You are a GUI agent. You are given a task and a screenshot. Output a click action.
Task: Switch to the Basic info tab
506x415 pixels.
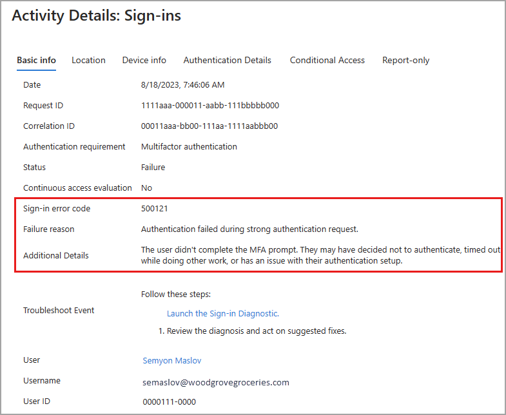[x=36, y=60]
